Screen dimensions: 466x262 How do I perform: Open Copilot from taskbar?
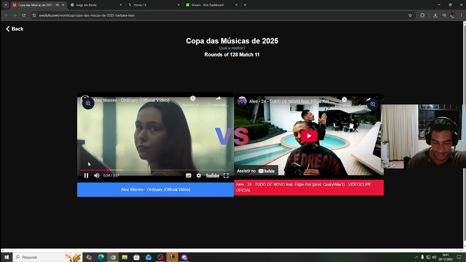pyautogui.click(x=89, y=257)
